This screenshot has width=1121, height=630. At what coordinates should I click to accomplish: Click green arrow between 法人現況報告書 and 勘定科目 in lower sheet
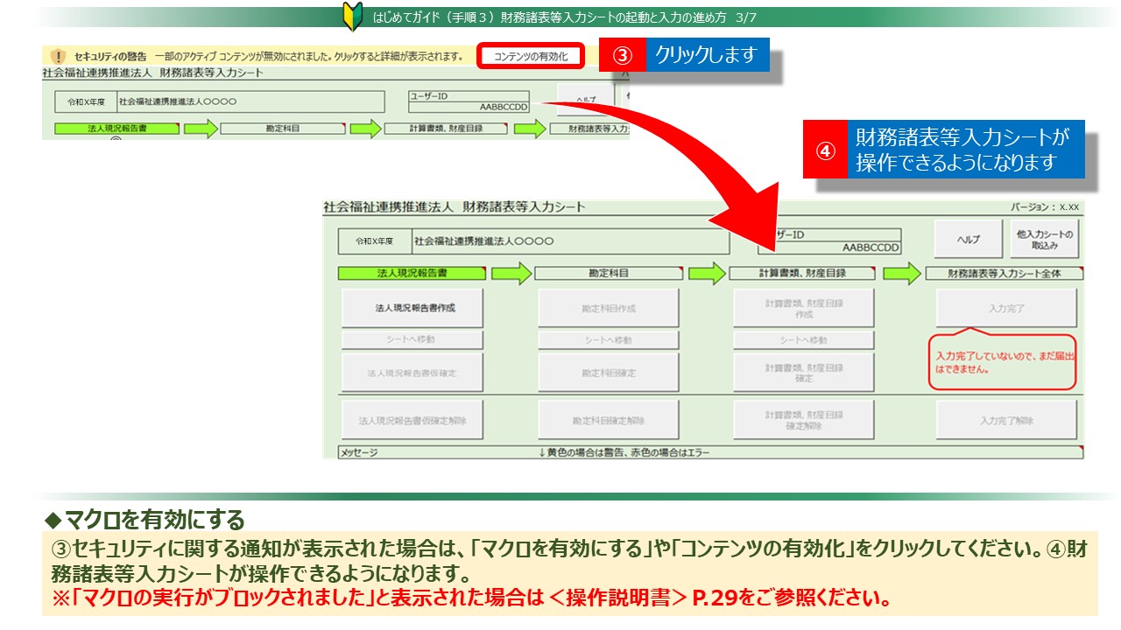pos(511,273)
